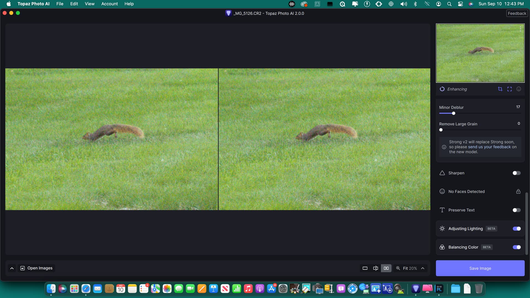Switch to split slider view

coord(375,268)
